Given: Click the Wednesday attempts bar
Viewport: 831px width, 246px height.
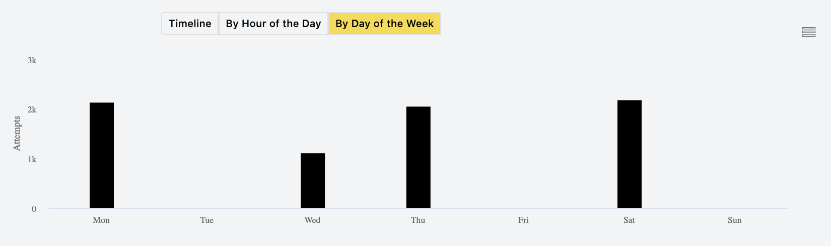Looking at the screenshot, I should [x=313, y=181].
